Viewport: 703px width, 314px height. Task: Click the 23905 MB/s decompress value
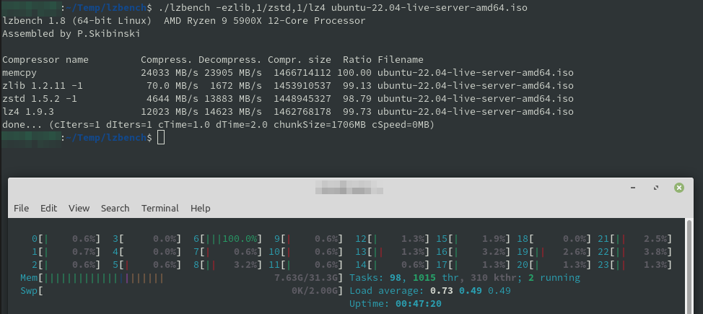[232, 73]
